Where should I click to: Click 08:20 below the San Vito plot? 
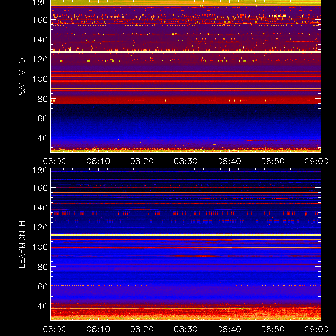click(x=142, y=161)
